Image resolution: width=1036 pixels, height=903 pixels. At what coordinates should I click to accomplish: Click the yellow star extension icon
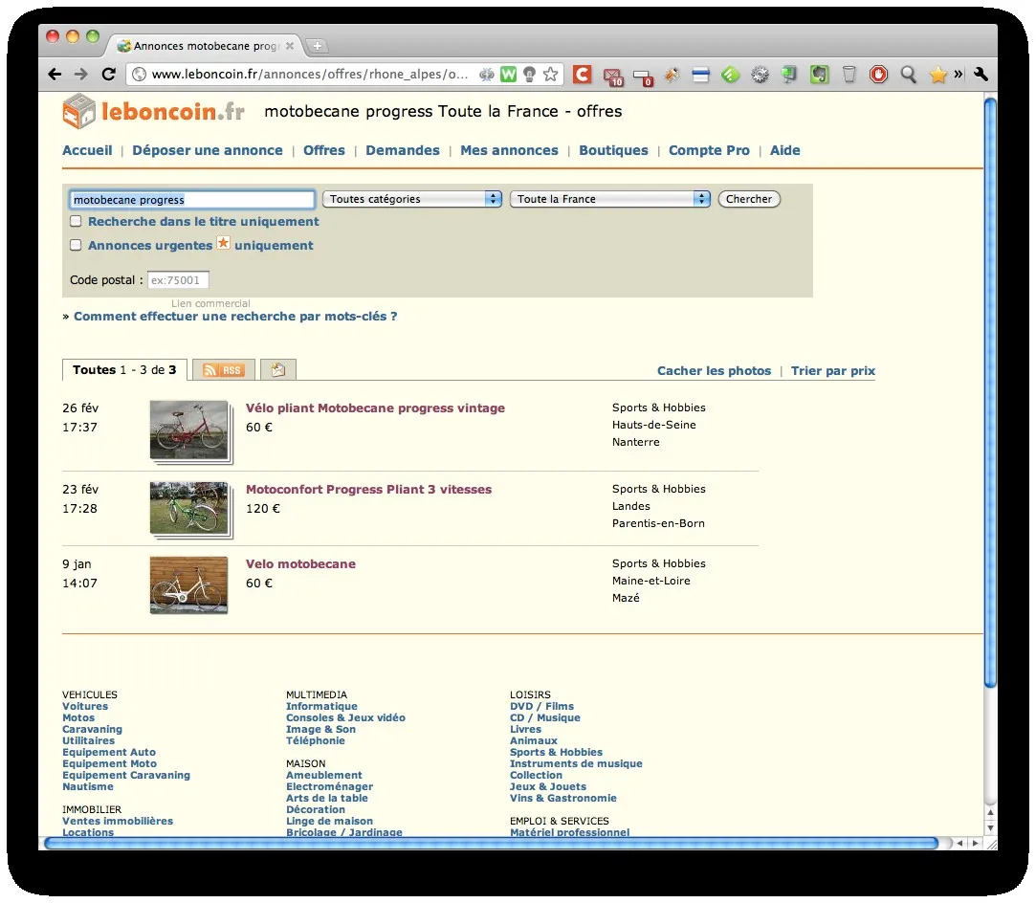click(937, 75)
